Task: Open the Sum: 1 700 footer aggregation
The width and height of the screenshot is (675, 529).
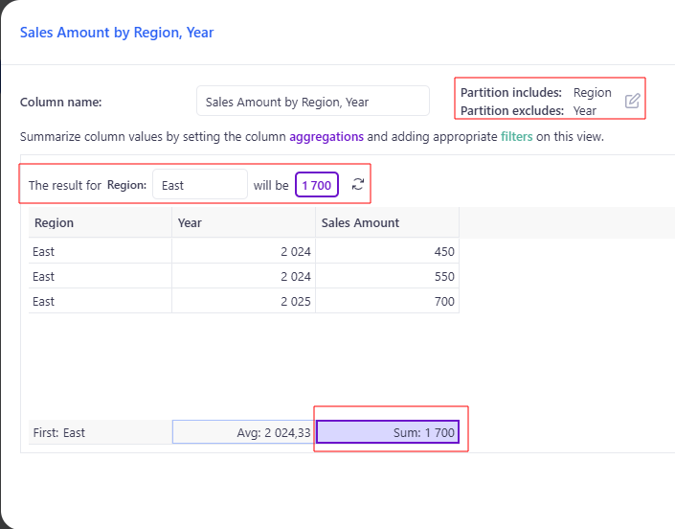Action: point(388,432)
